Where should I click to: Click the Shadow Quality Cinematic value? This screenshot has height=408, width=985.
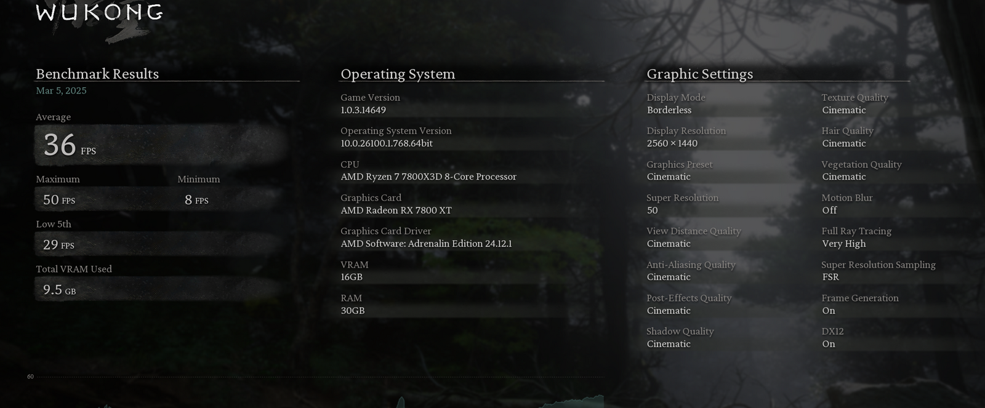click(669, 344)
